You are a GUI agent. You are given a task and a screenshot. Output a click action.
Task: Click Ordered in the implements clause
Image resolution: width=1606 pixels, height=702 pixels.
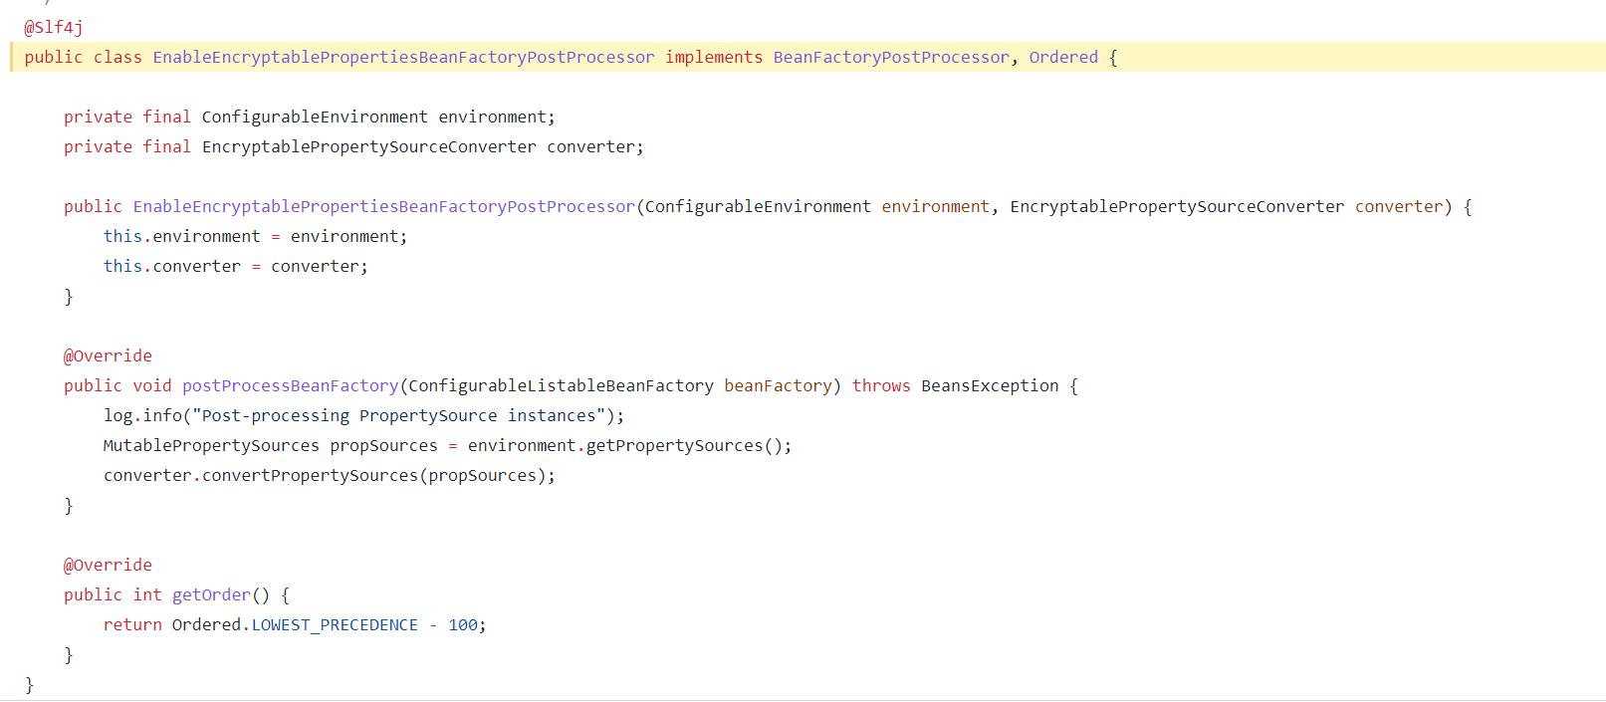click(x=1062, y=58)
